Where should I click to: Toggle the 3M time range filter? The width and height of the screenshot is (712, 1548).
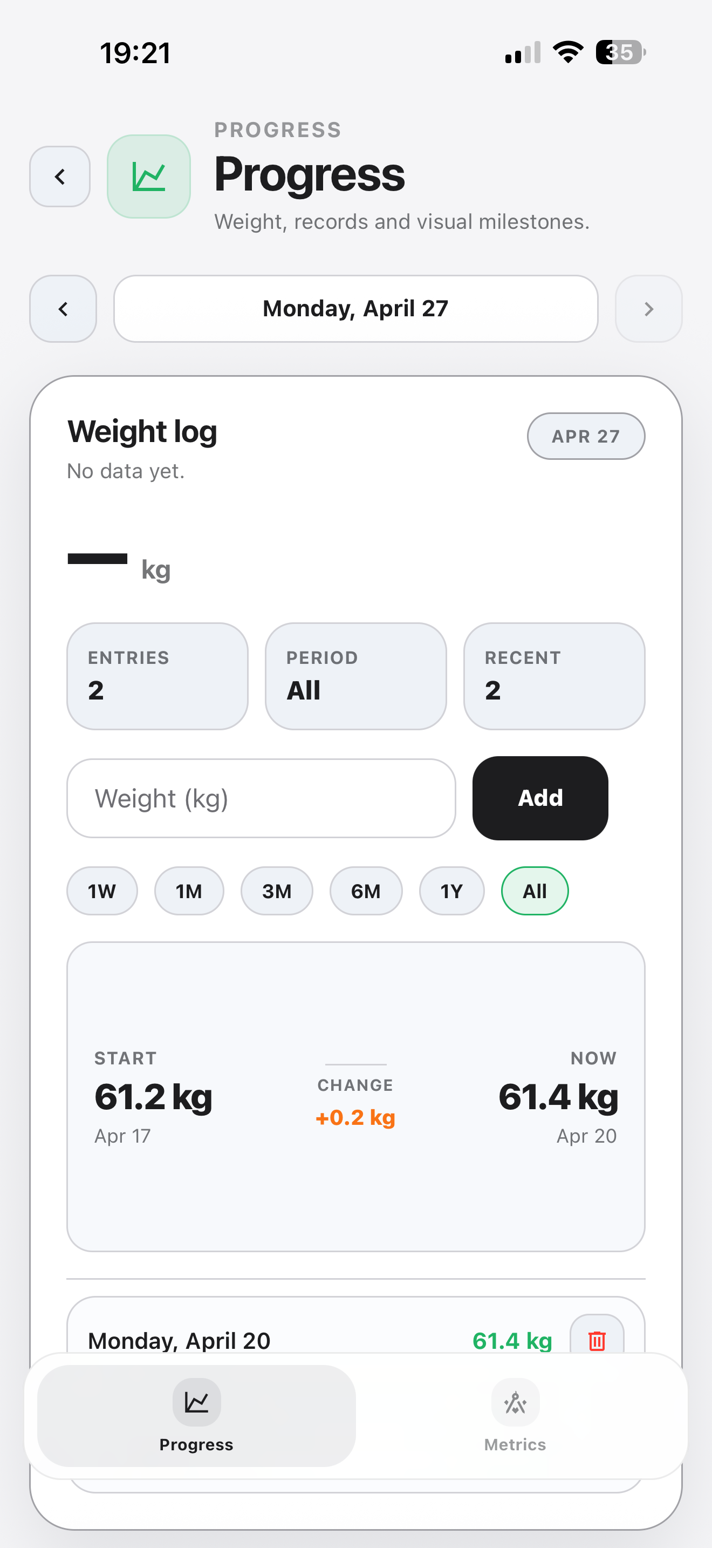pos(276,891)
